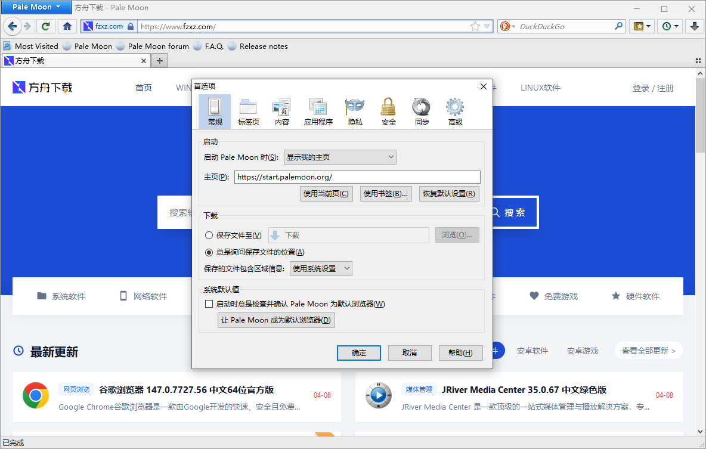Open a new browser tab with the plus button
The width and height of the screenshot is (706, 449).
click(x=159, y=60)
